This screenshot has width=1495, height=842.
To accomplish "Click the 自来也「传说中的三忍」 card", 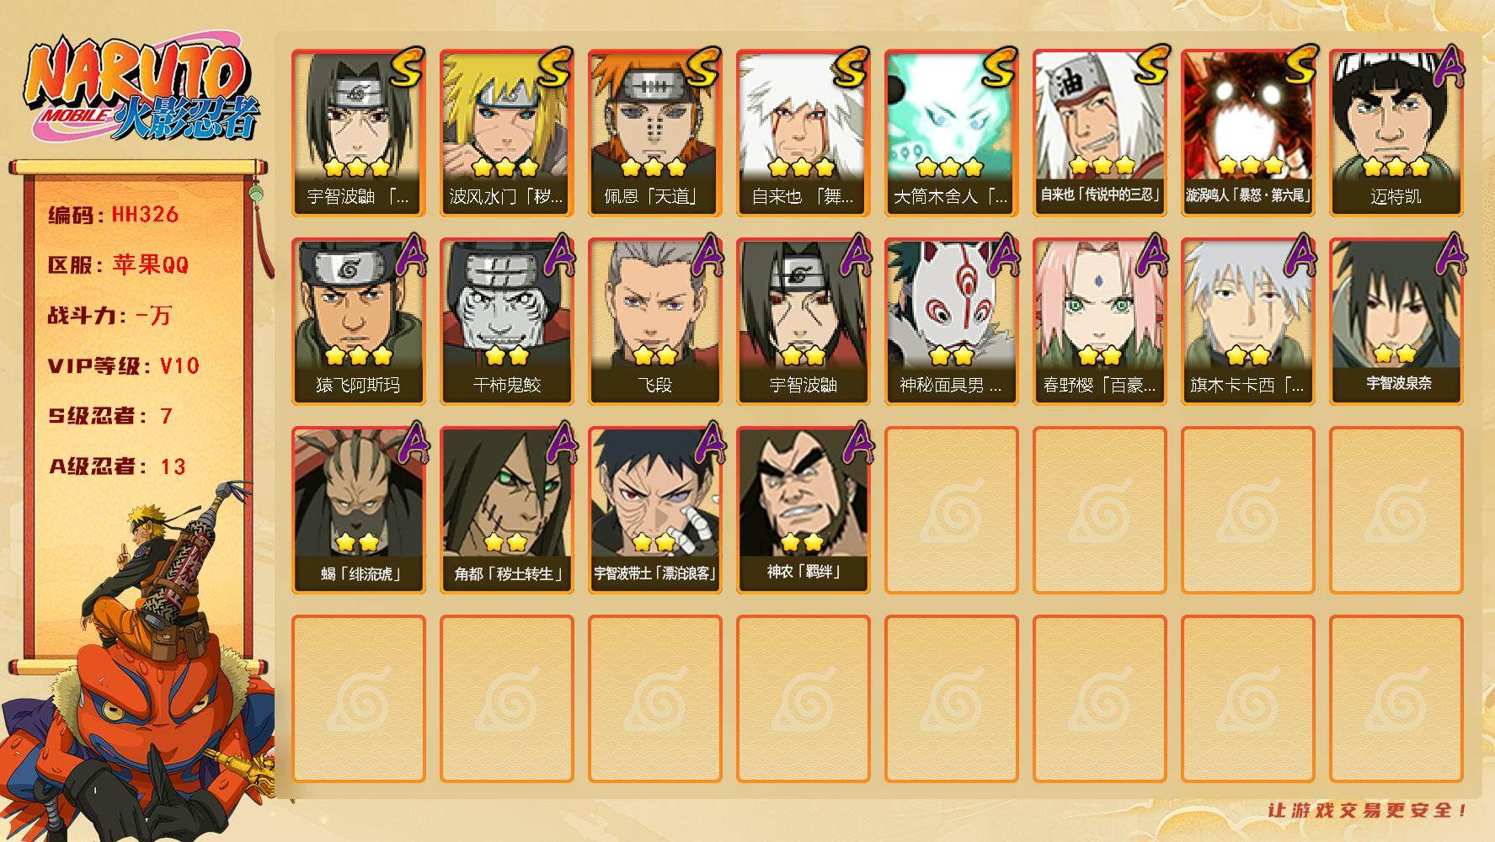I will 1099,133.
